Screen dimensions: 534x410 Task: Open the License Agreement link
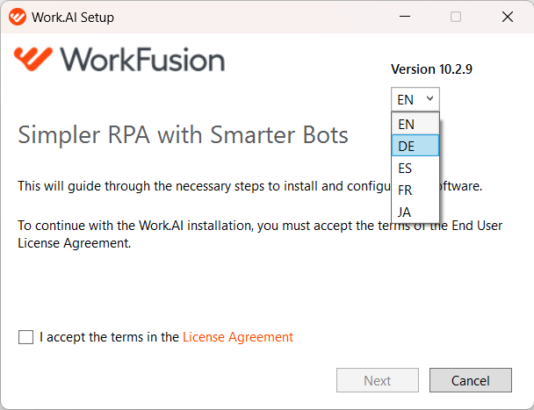point(238,337)
